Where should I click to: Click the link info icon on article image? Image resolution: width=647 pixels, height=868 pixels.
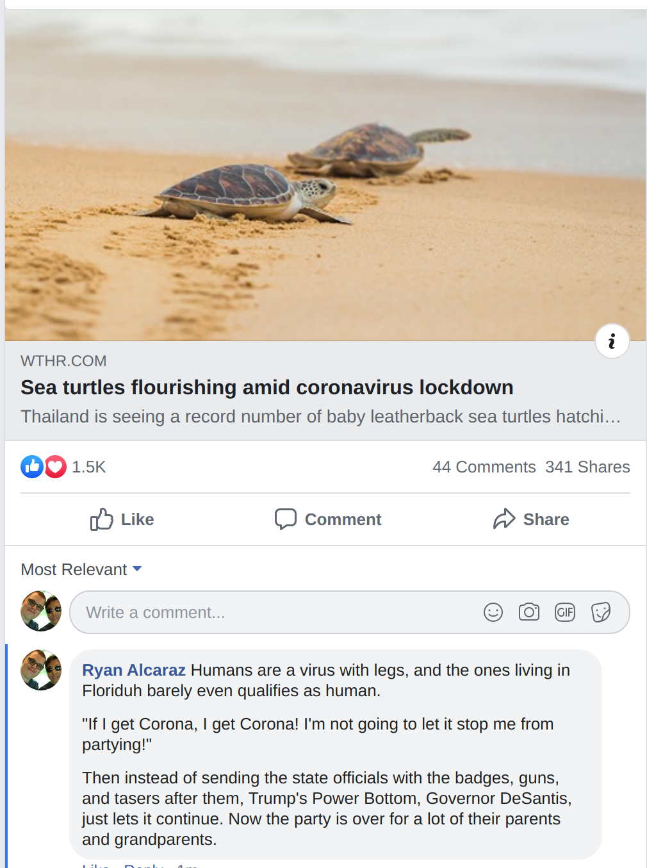(x=612, y=341)
